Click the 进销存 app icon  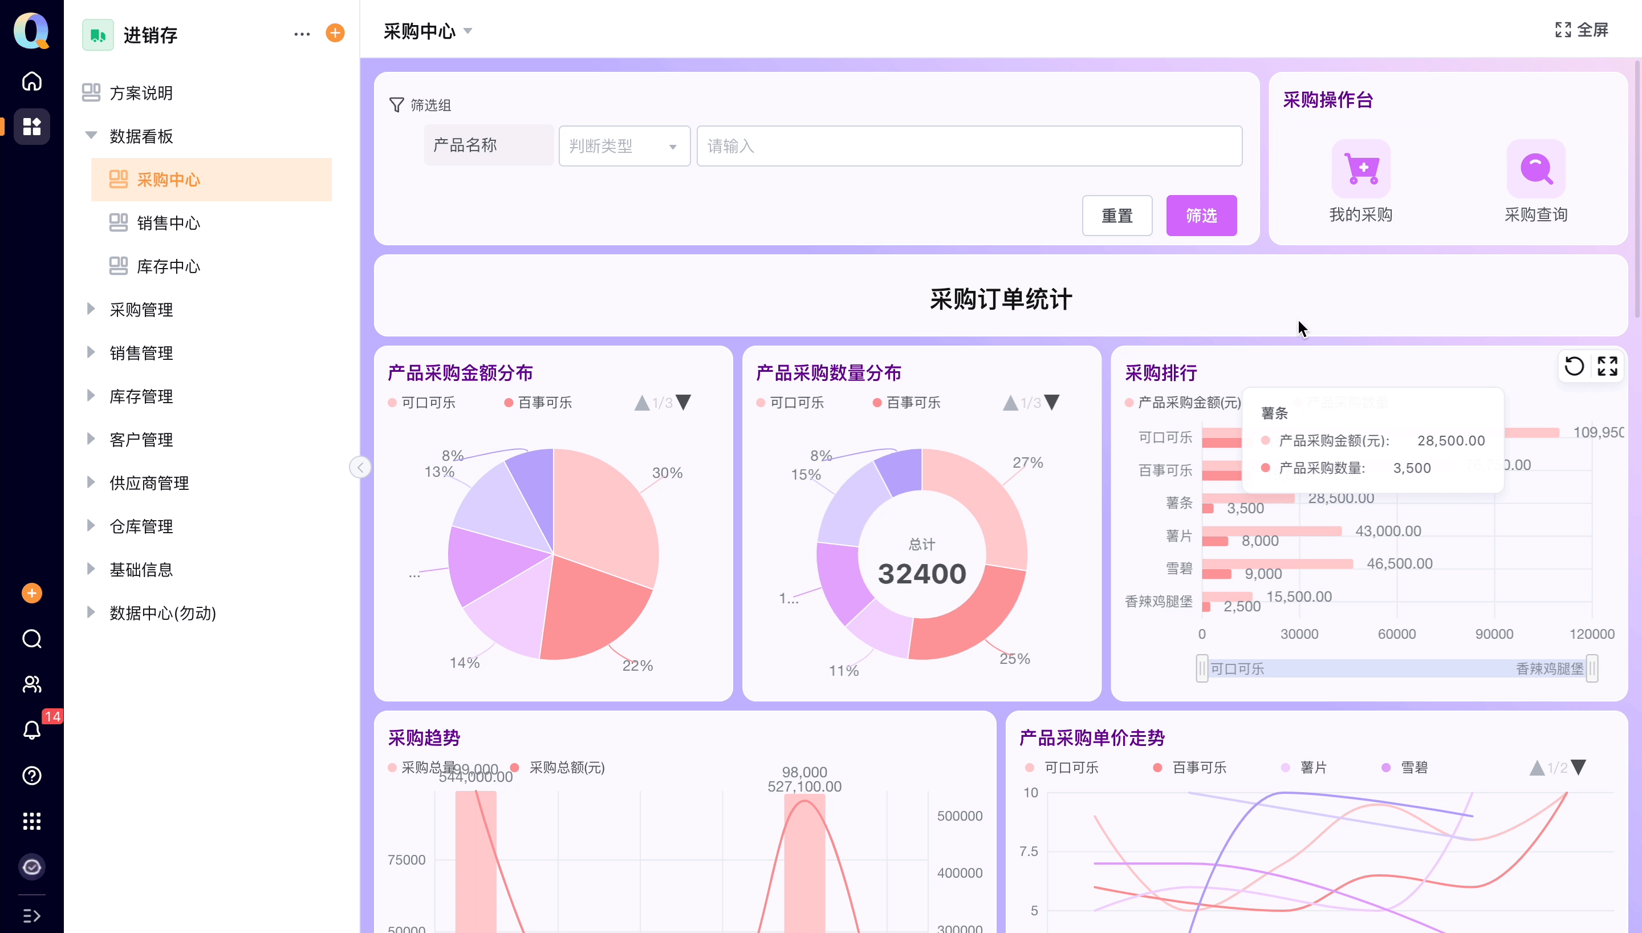tap(98, 35)
